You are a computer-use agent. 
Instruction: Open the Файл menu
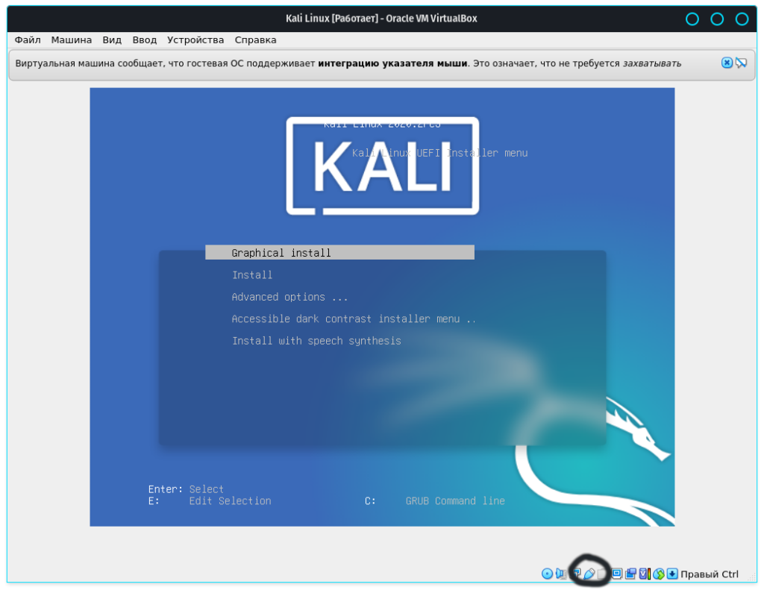(28, 40)
